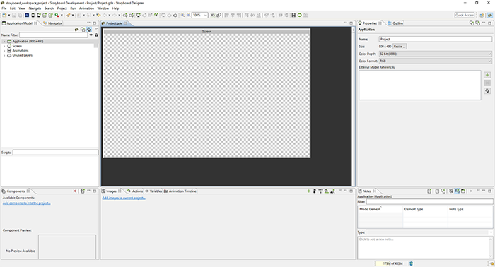This screenshot has width=495, height=267.
Task: Click the Application icon in model tree
Action: pos(9,41)
